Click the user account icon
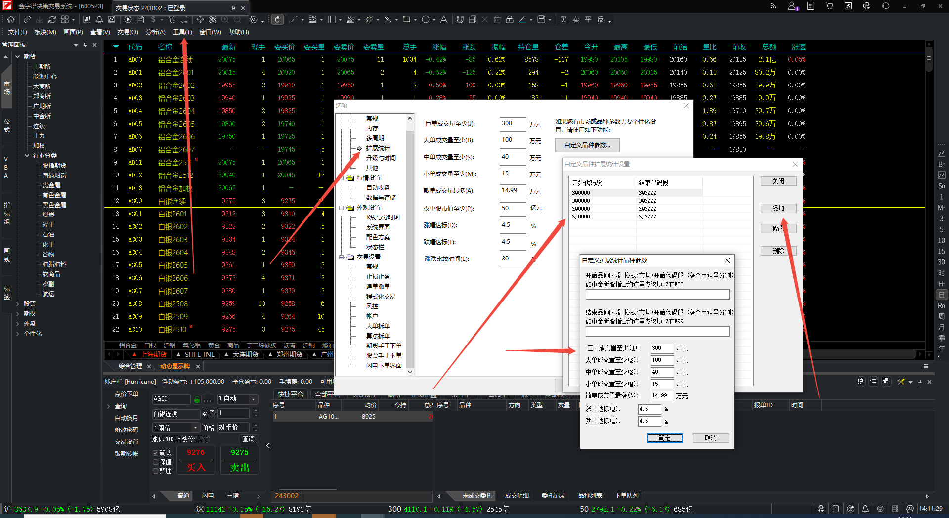Viewport: 949px width, 518px height. (792, 6)
